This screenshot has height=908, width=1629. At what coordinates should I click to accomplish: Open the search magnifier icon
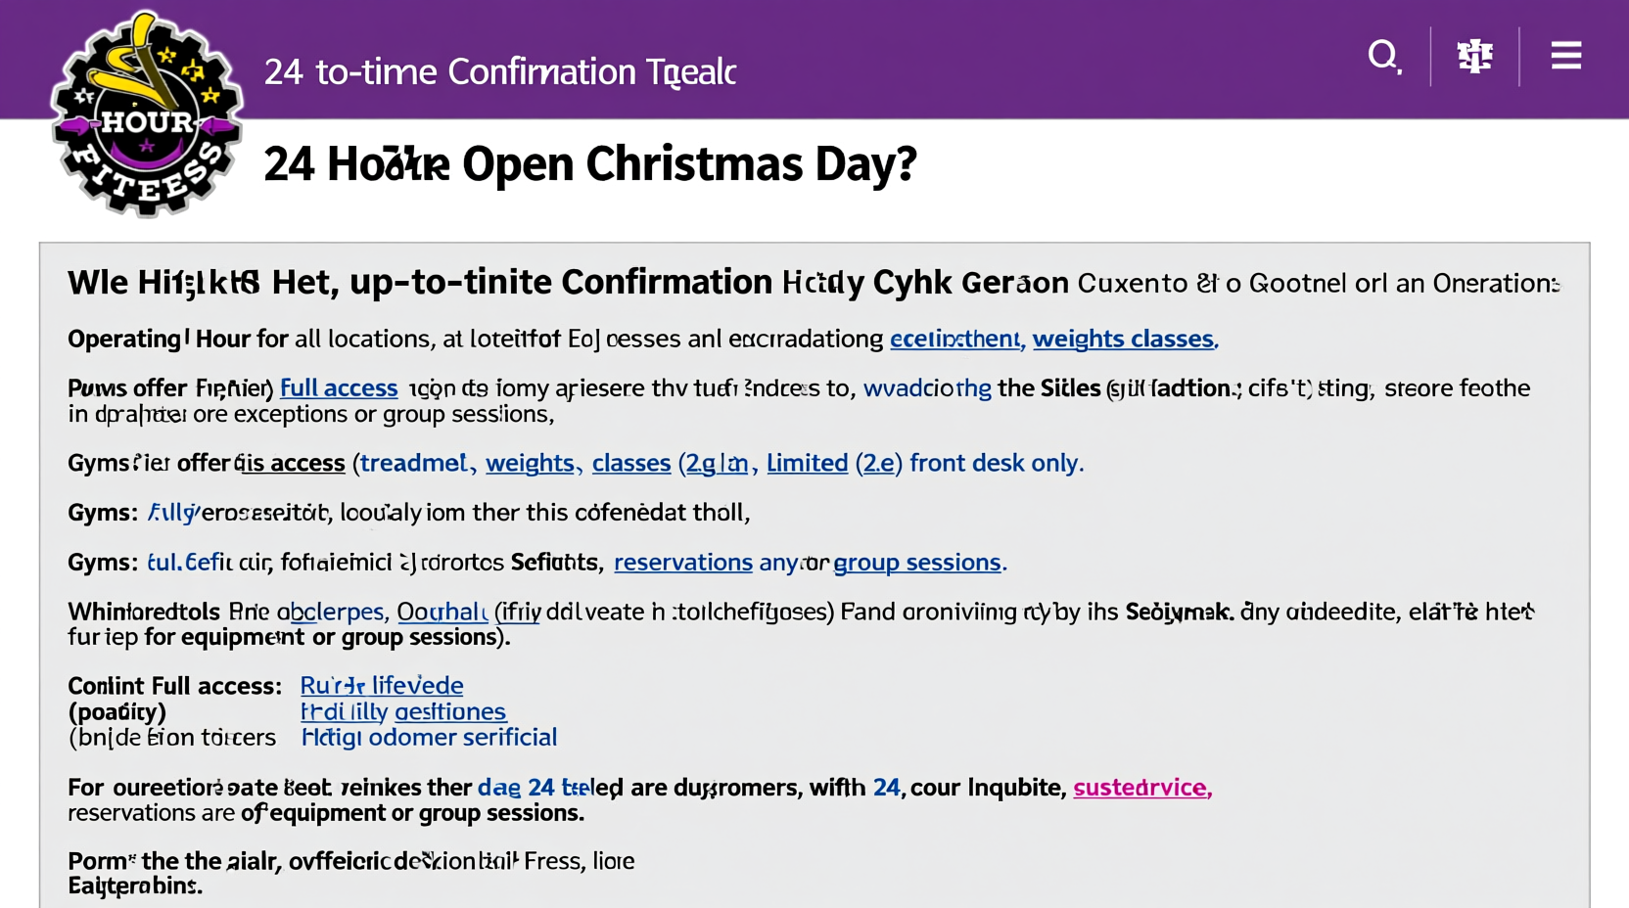(1384, 57)
